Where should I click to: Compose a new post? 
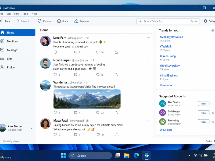82,21
